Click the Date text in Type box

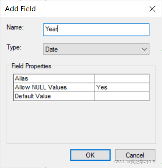pyautogui.click(x=51, y=49)
